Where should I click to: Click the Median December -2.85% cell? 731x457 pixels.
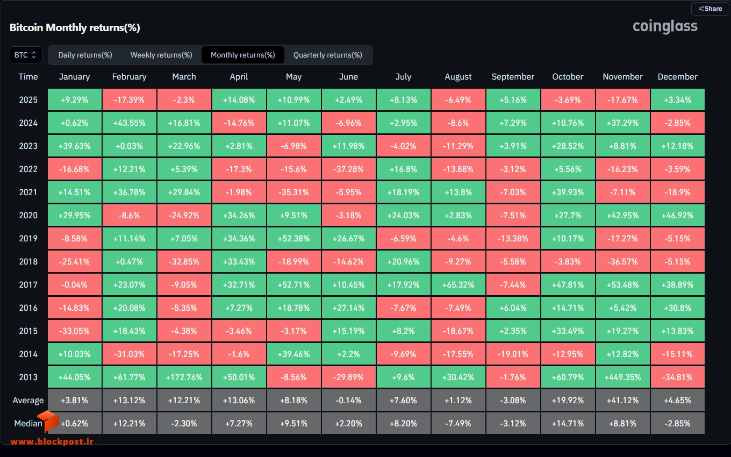[x=677, y=423]
